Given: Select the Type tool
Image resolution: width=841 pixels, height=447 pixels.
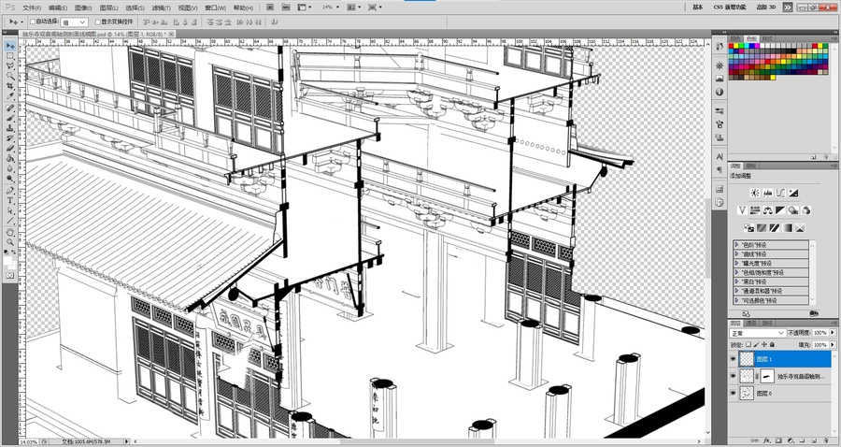Looking at the screenshot, I should 10,201.
